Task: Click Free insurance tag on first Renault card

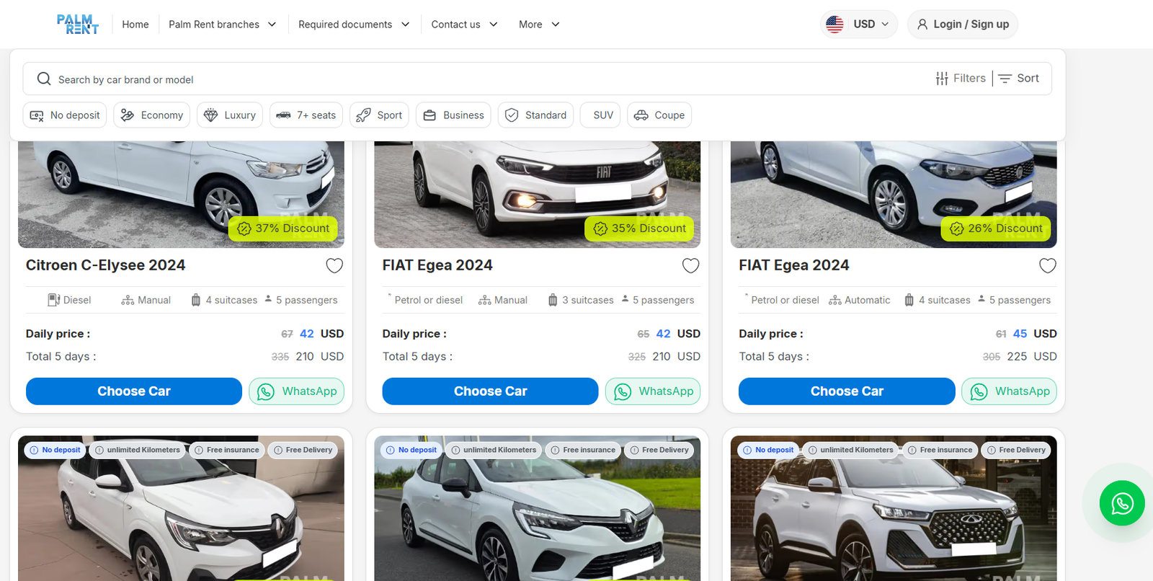Action: 226,450
